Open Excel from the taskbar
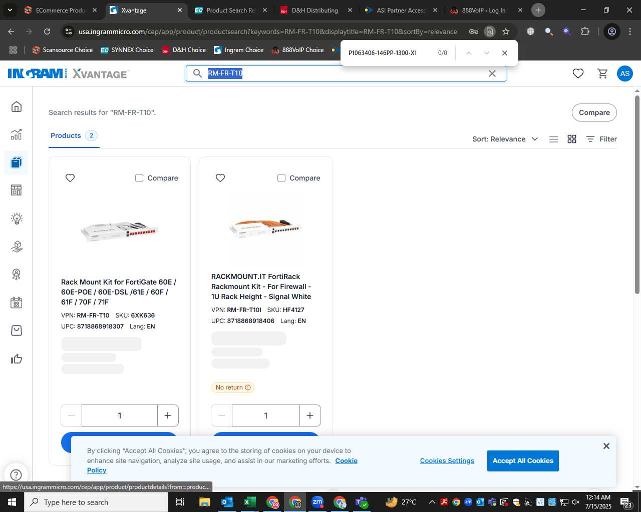Image resolution: width=641 pixels, height=512 pixels. 249,502
